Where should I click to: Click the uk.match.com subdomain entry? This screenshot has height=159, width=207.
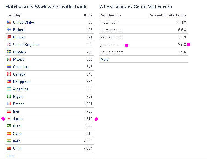pos(112,30)
